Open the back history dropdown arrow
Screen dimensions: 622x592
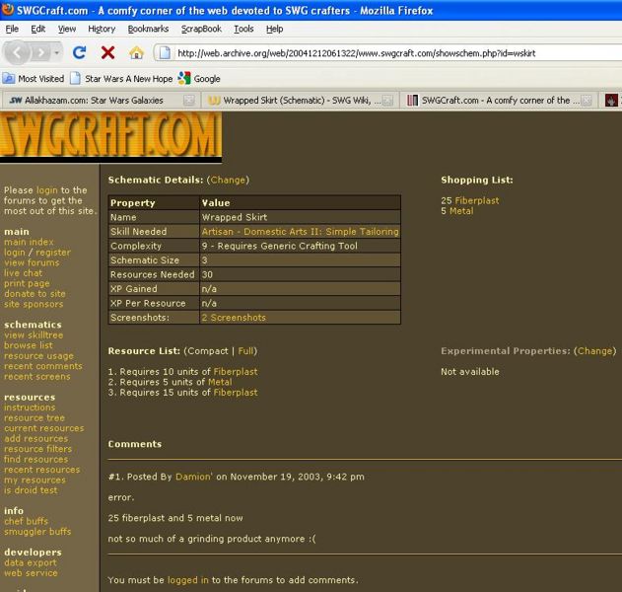click(x=58, y=52)
